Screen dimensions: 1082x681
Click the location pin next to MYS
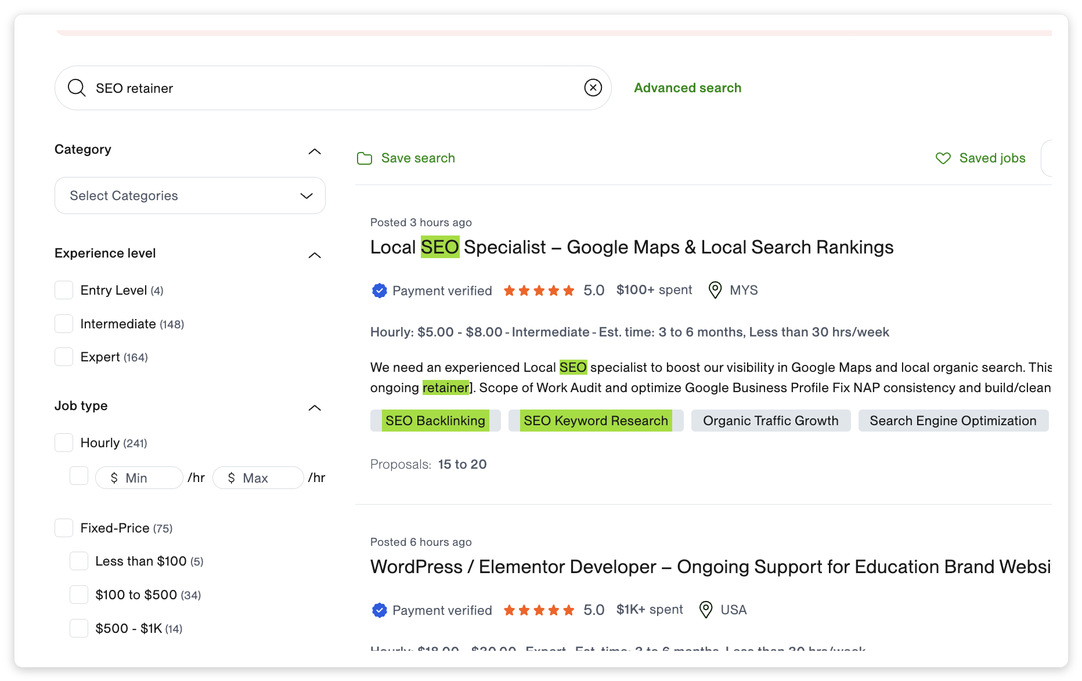point(715,290)
